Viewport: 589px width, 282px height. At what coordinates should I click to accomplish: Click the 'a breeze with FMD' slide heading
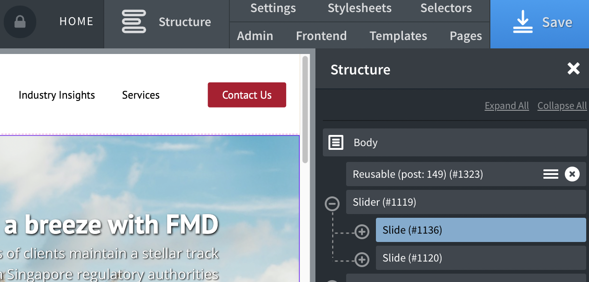tap(112, 224)
